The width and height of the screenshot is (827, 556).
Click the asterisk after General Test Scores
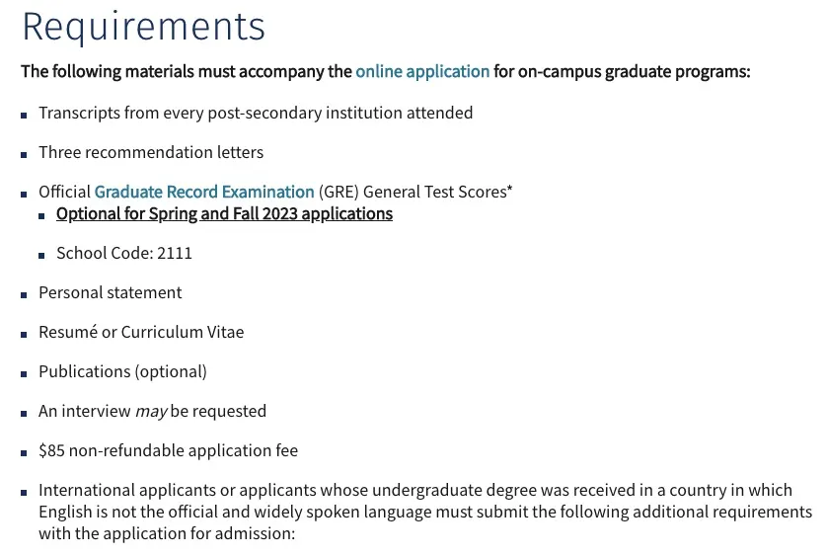coord(509,190)
